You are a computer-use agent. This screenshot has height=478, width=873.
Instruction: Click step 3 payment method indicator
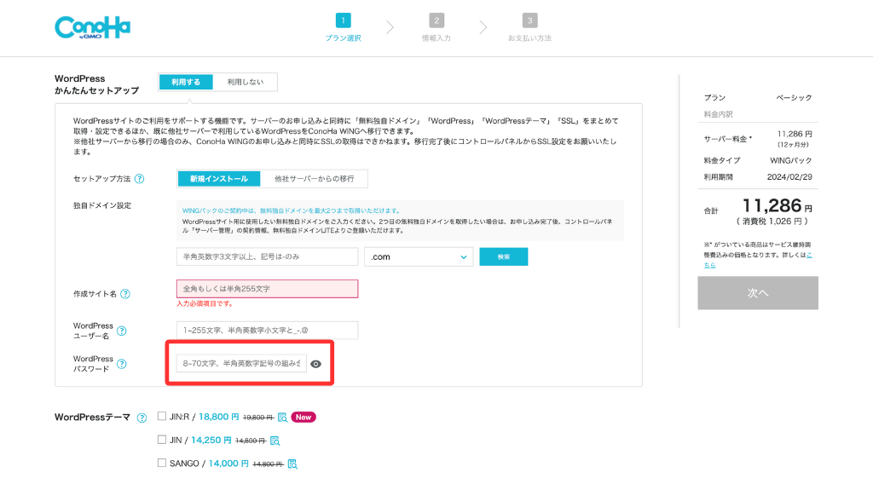529,28
